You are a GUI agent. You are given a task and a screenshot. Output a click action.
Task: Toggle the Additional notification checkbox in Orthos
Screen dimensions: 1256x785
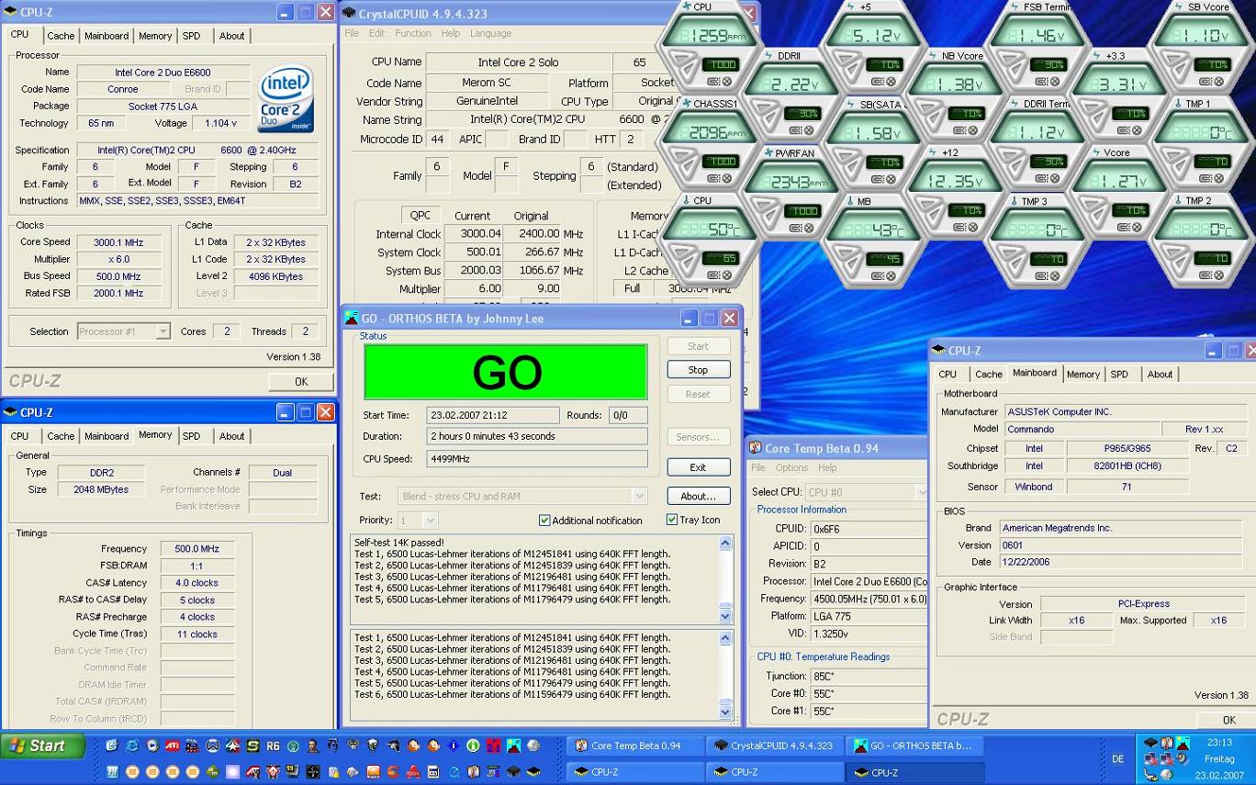pos(544,521)
